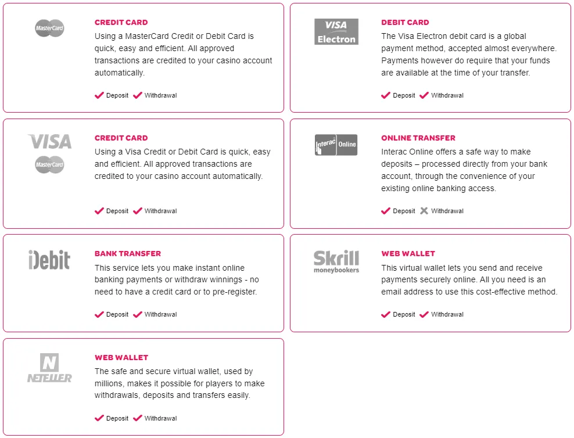Click the Visa Electron logo

[336, 32]
